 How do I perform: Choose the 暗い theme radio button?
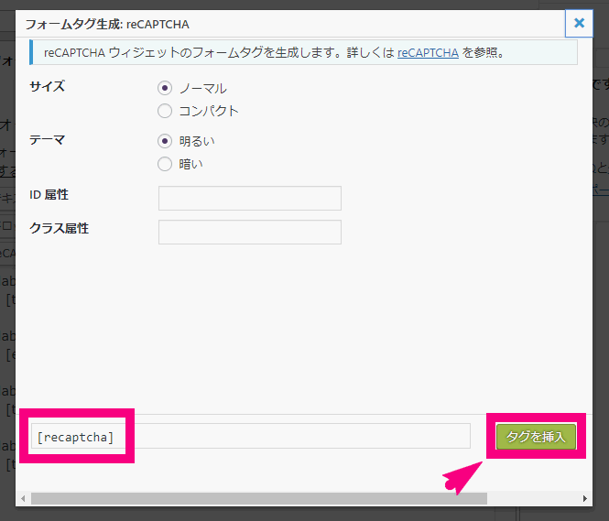[x=165, y=164]
